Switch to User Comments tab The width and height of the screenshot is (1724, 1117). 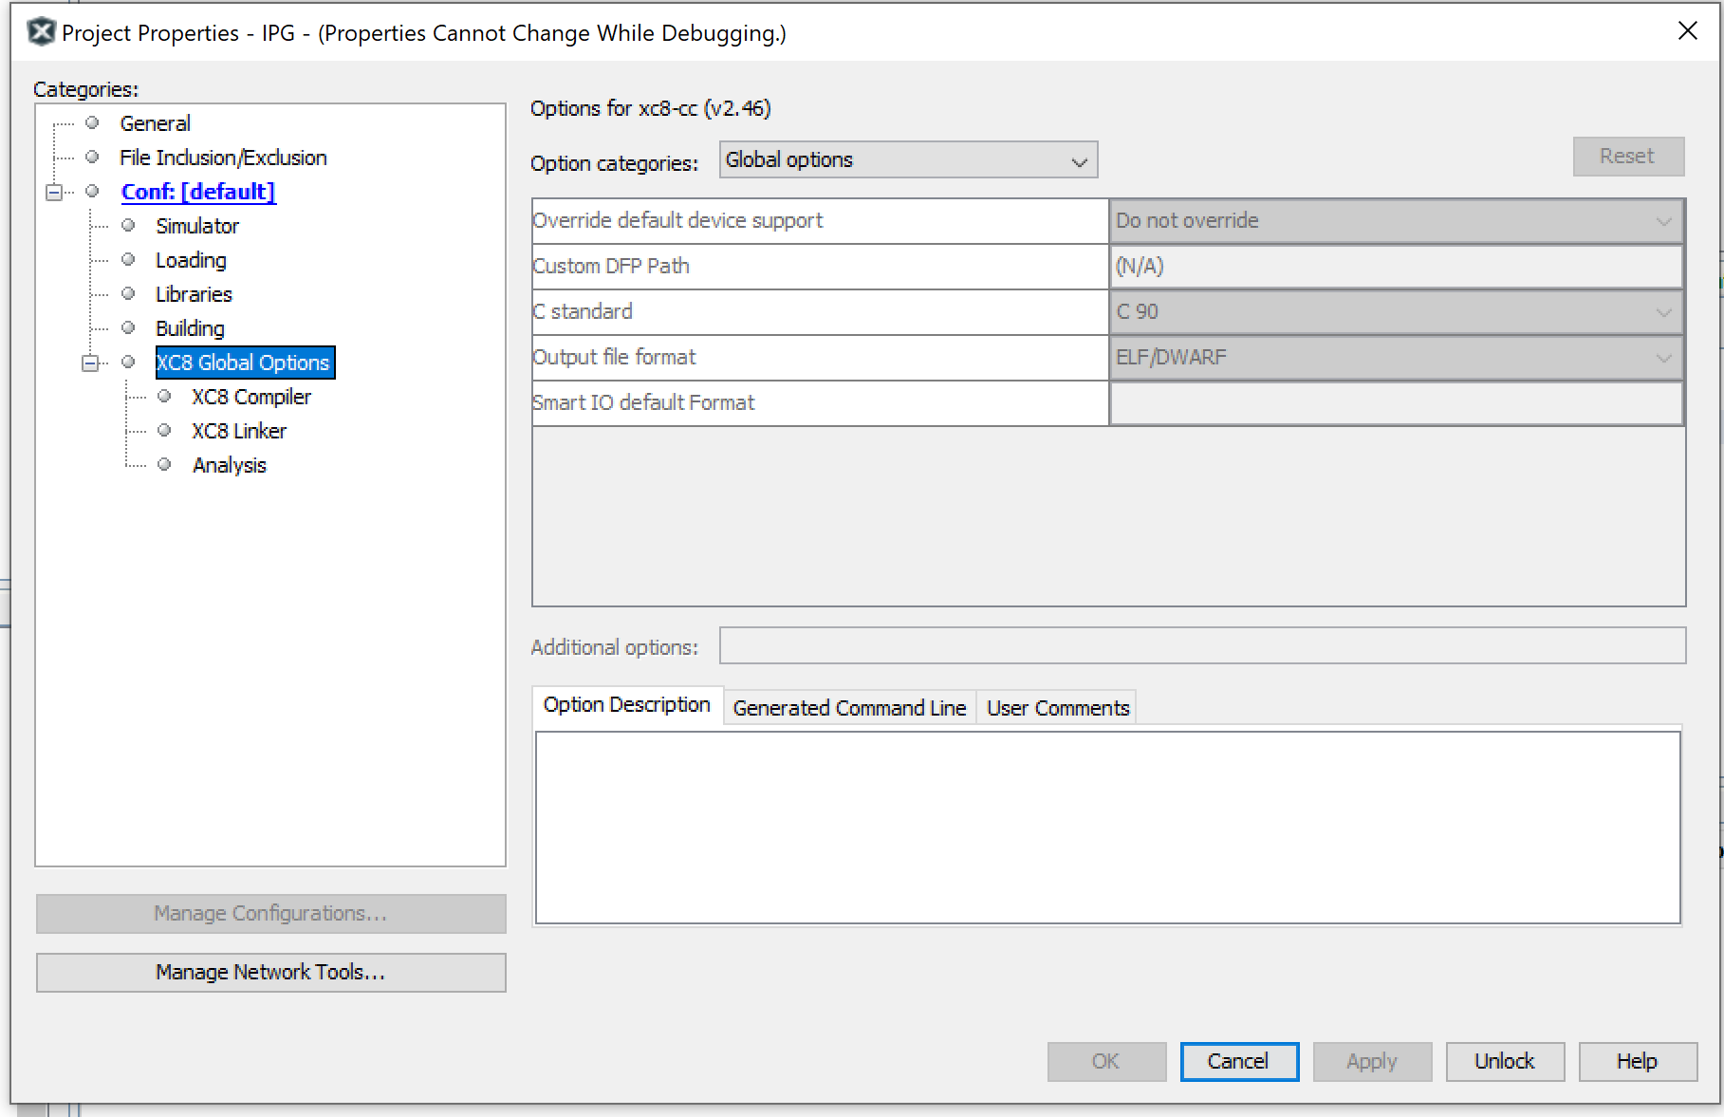click(x=1058, y=708)
